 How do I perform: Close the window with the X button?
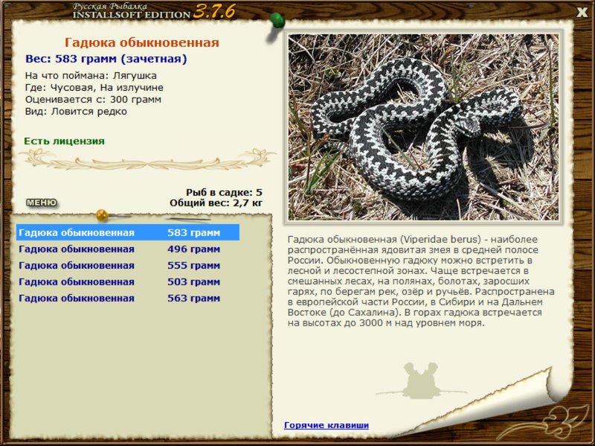(582, 12)
